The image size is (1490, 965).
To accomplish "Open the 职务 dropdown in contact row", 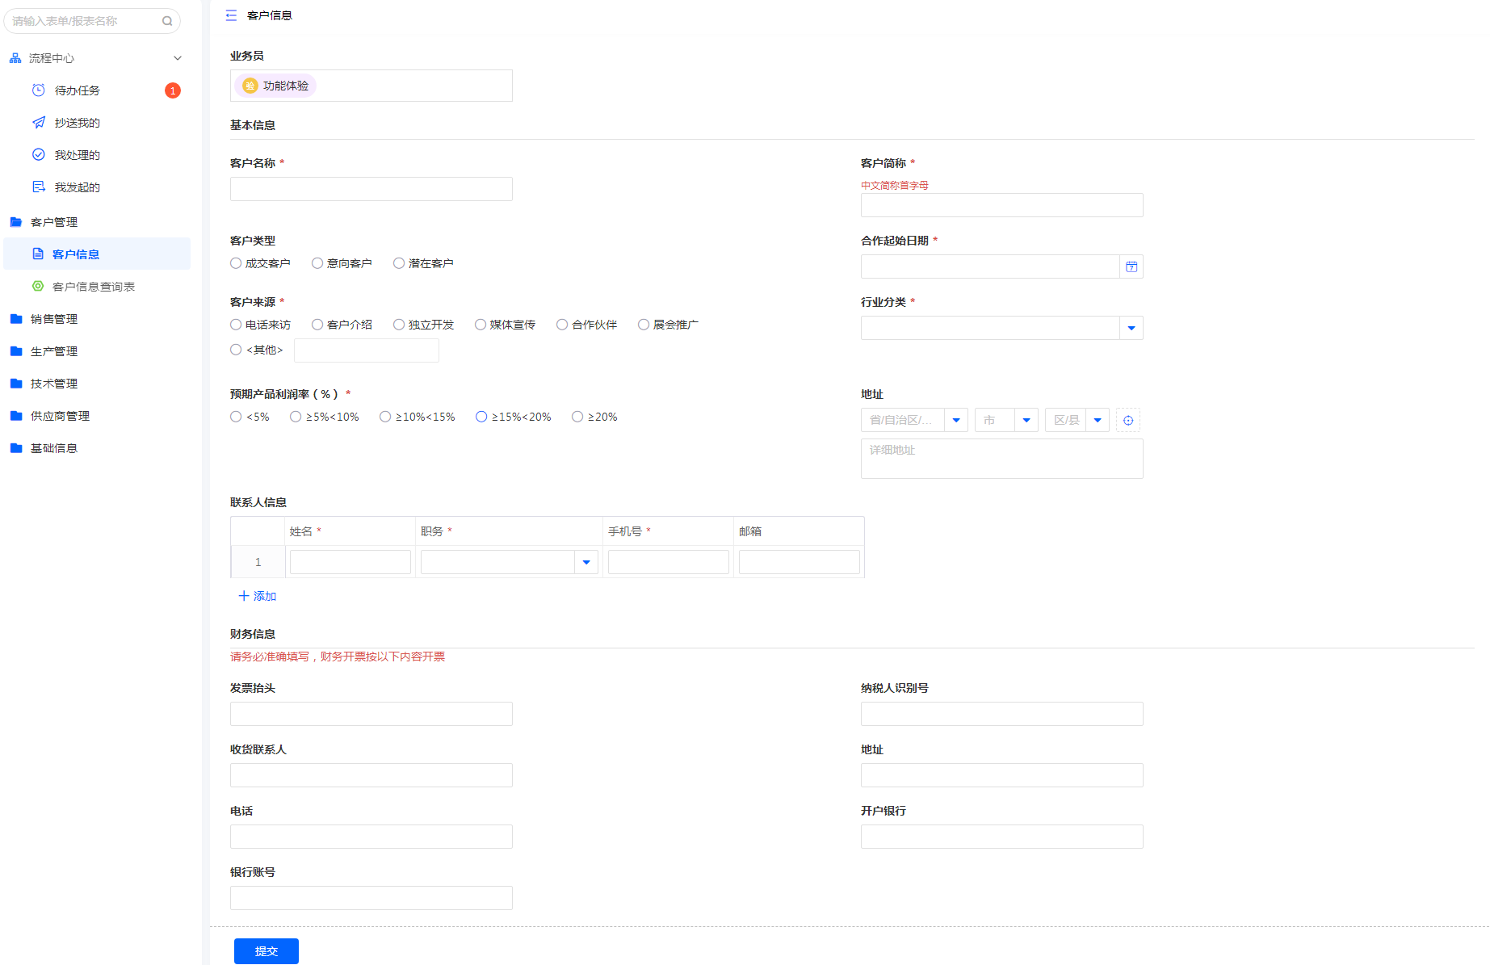I will tap(586, 562).
